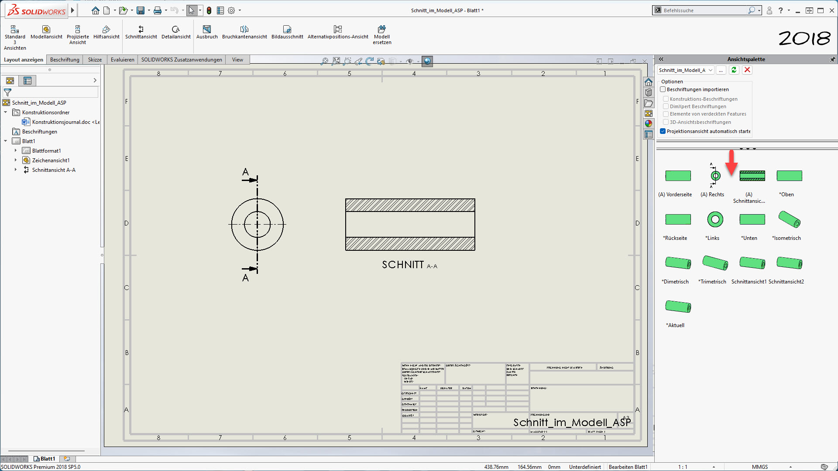Open the Bruchkantenansicht tool
838x471 pixels.
[244, 30]
